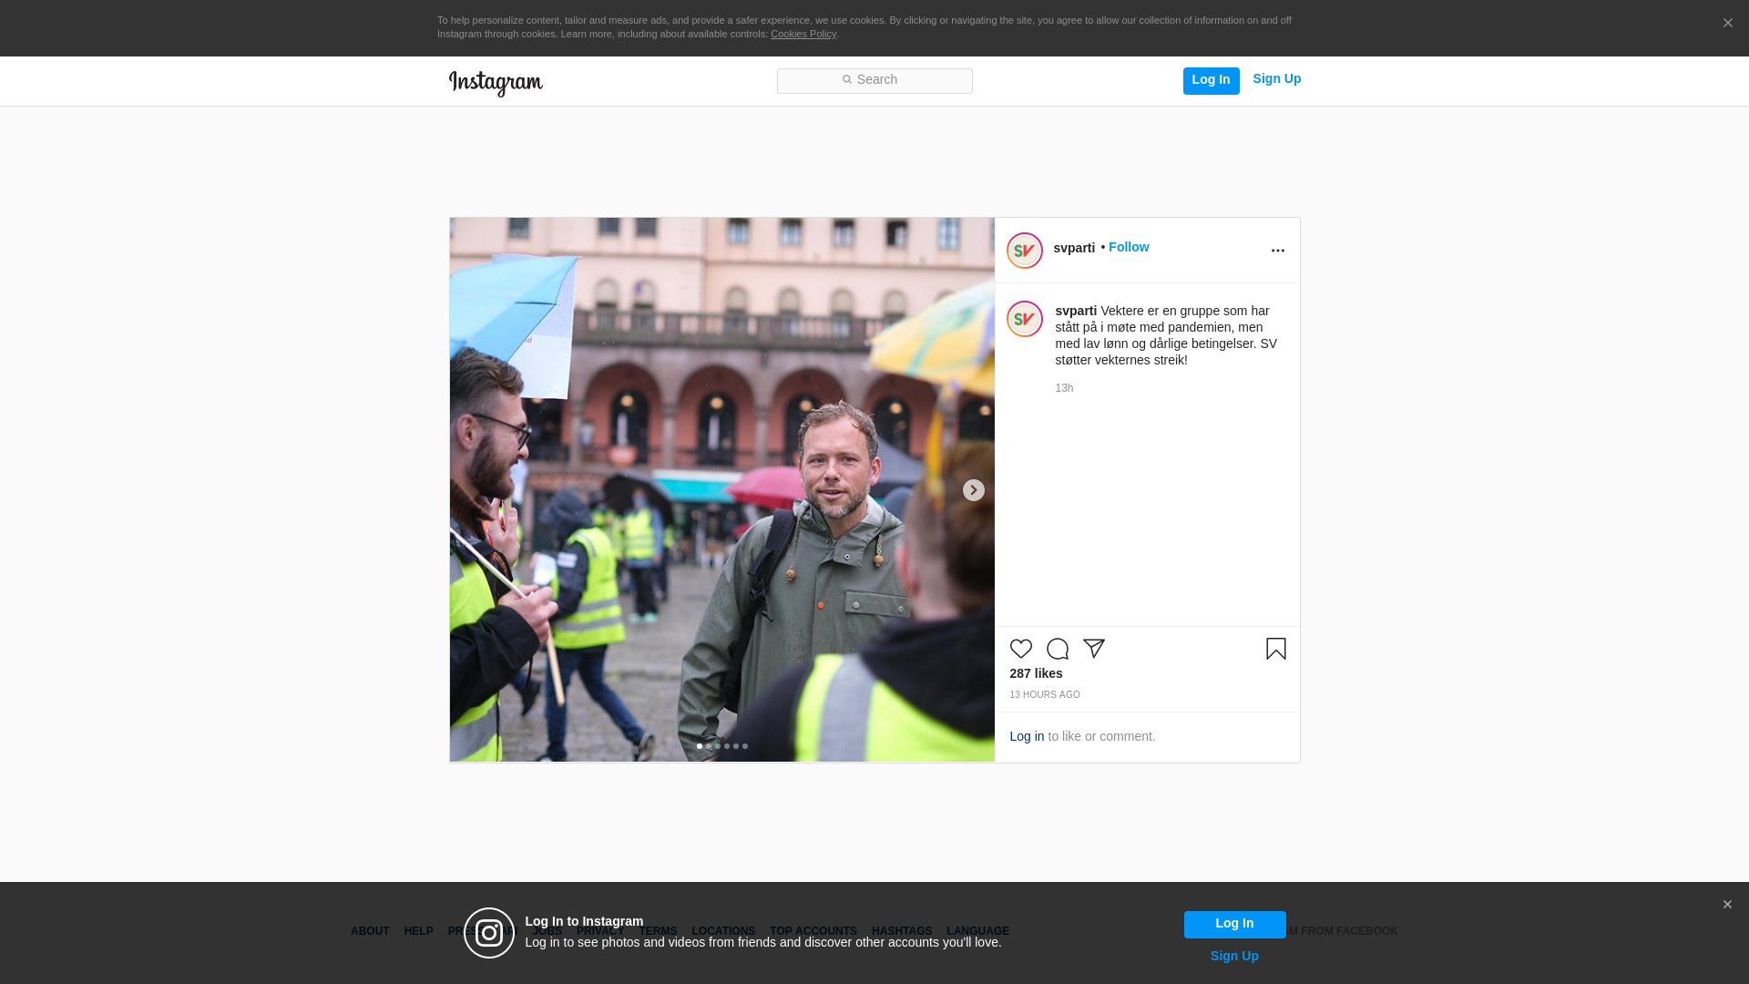Click the 13 HOURS AGO post time
This screenshot has width=1749, height=984.
(x=1044, y=695)
